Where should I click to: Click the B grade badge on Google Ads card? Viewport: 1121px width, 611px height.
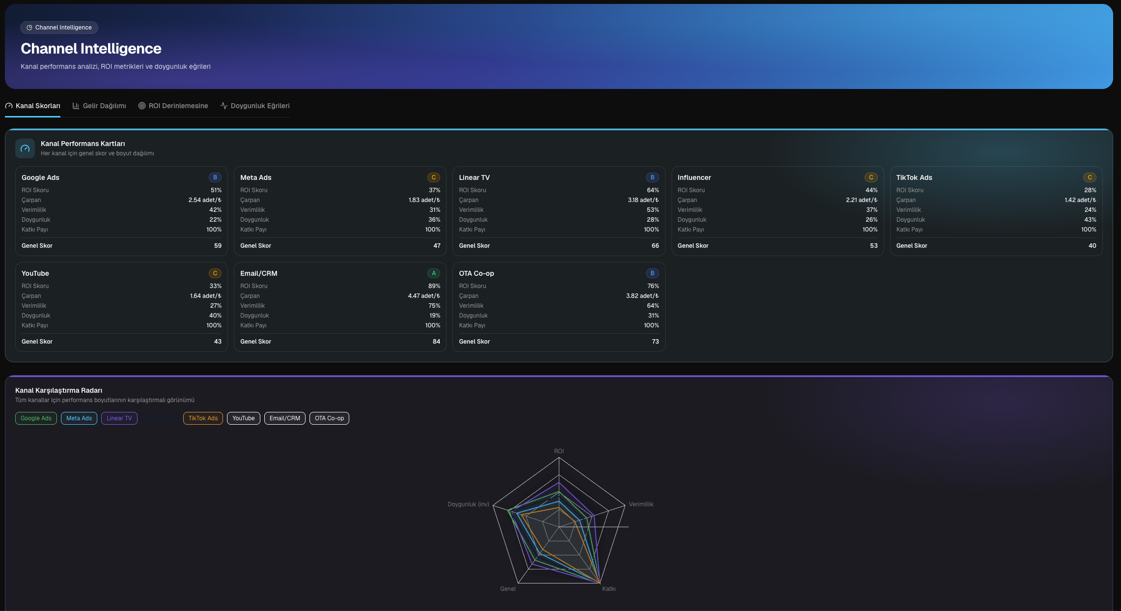[x=215, y=177]
